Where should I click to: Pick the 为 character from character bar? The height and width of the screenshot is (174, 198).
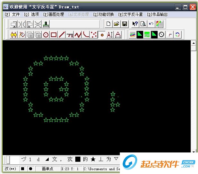pyautogui.click(x=109, y=159)
